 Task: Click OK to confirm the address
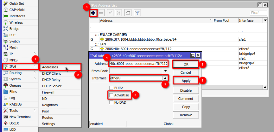(186, 64)
